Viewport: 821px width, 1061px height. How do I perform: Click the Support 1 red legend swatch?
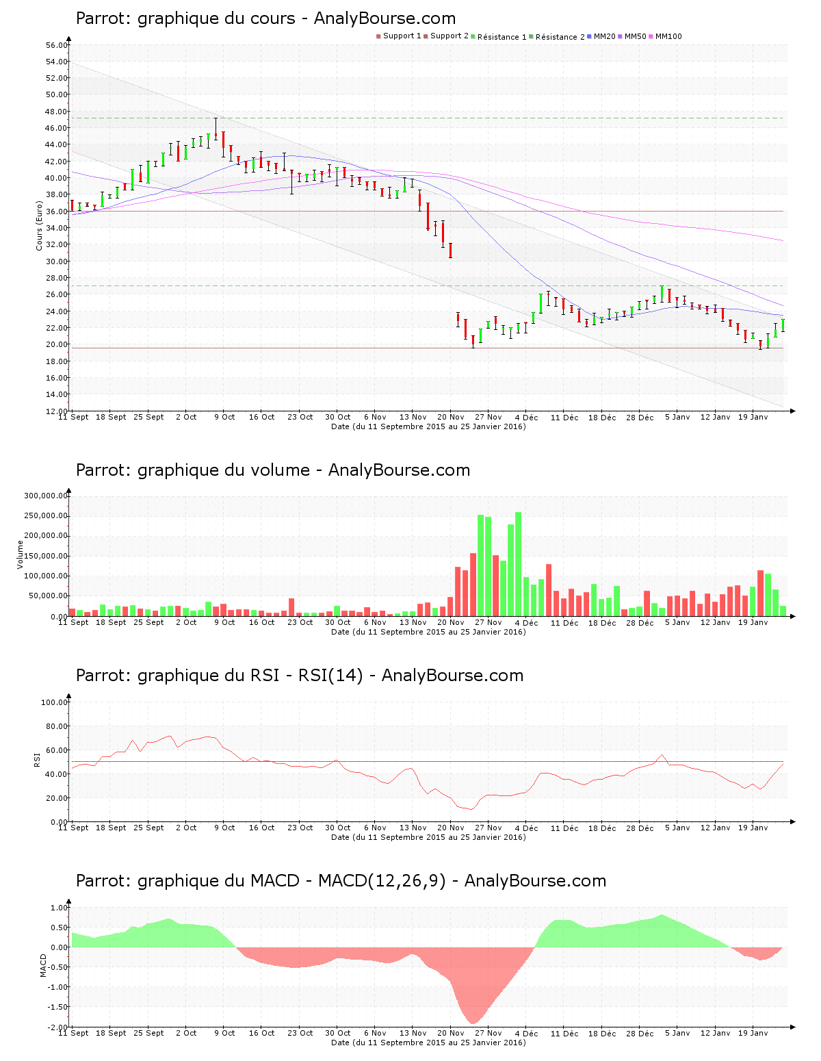coord(378,36)
